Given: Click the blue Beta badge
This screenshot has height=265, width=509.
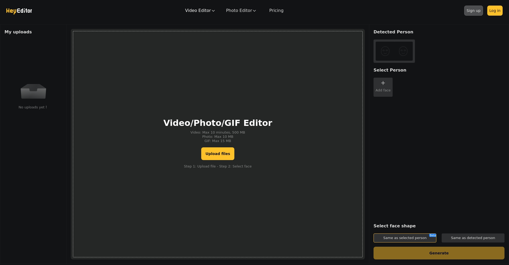Looking at the screenshot, I should coord(432,235).
